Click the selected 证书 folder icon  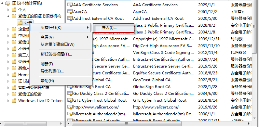(x=20, y=22)
